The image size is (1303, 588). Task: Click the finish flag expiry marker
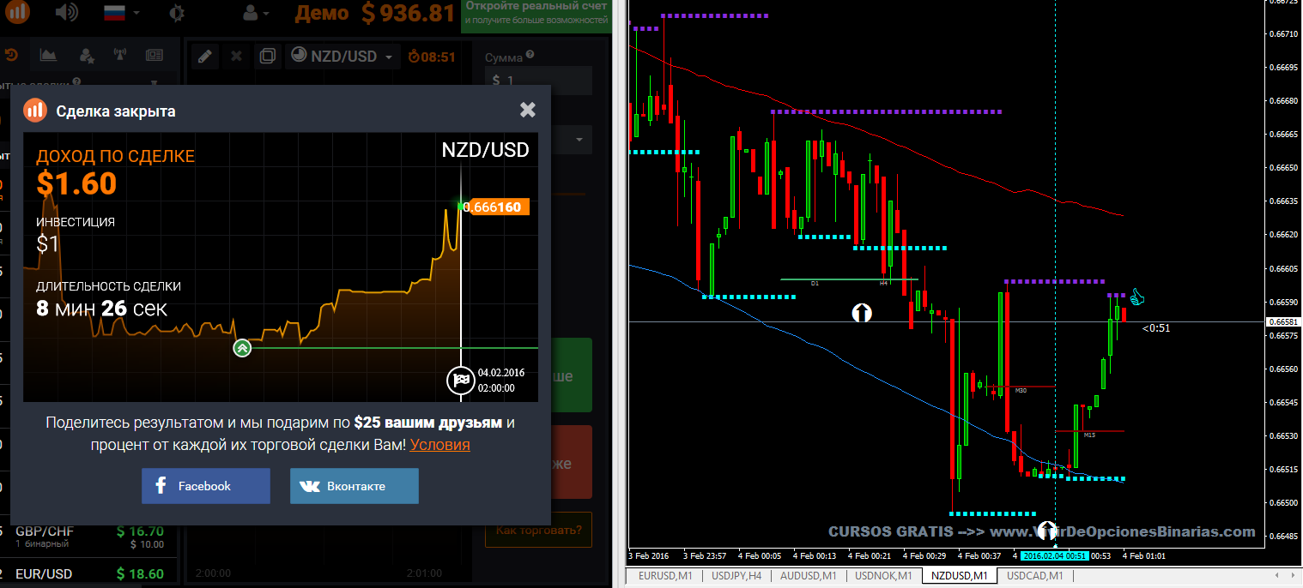(461, 380)
